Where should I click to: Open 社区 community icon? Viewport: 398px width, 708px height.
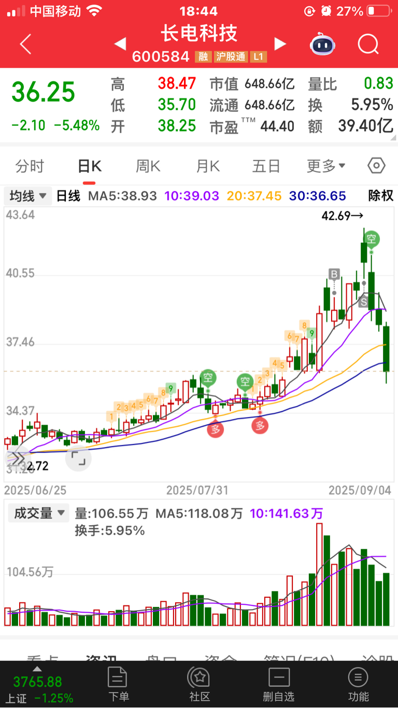(x=199, y=684)
